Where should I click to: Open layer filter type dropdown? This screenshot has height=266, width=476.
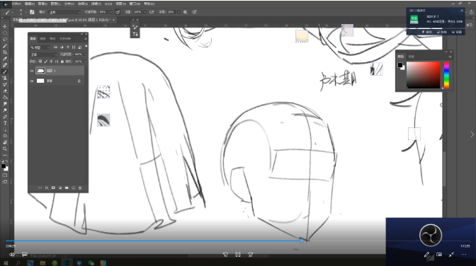(x=40, y=47)
